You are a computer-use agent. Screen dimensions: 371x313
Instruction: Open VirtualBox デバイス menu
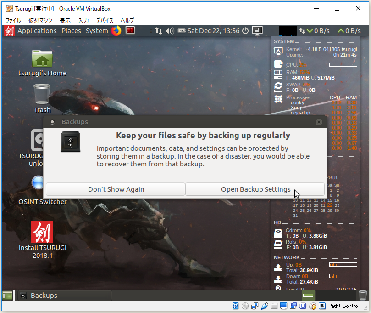pyautogui.click(x=105, y=20)
